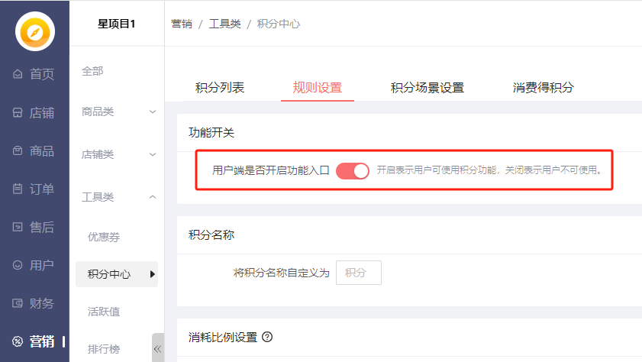
Task: Expand the 店铺类 submenu chevron
Action: click(x=153, y=154)
